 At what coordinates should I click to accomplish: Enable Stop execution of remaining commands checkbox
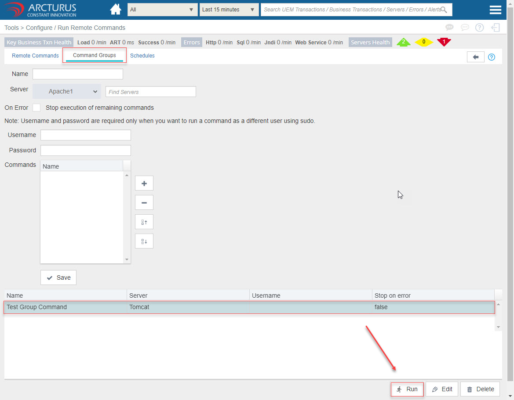[x=36, y=108]
